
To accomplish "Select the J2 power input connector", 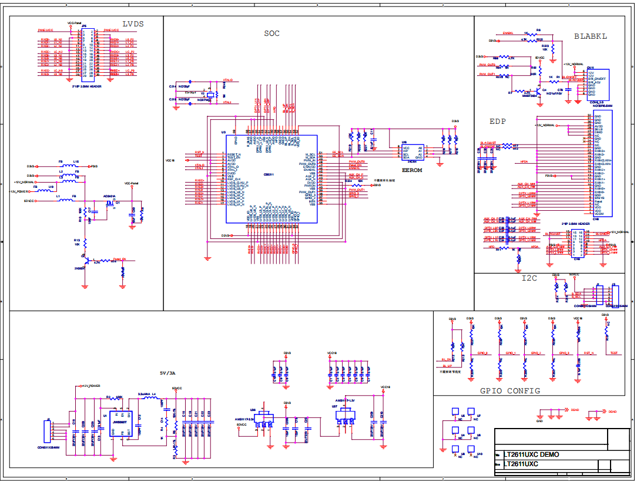I will pyautogui.click(x=47, y=432).
